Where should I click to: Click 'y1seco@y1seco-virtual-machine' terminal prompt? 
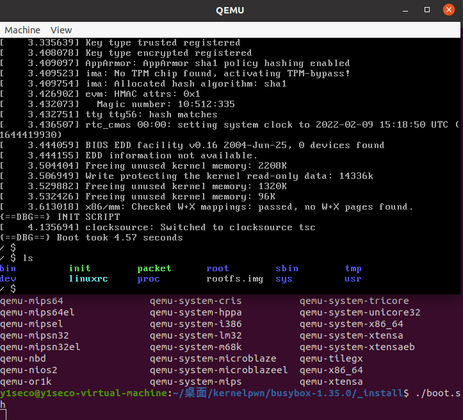84,393
